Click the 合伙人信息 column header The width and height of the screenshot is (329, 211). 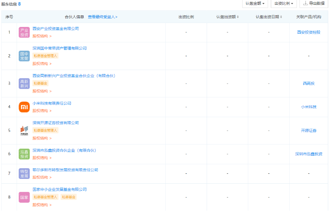(74, 17)
